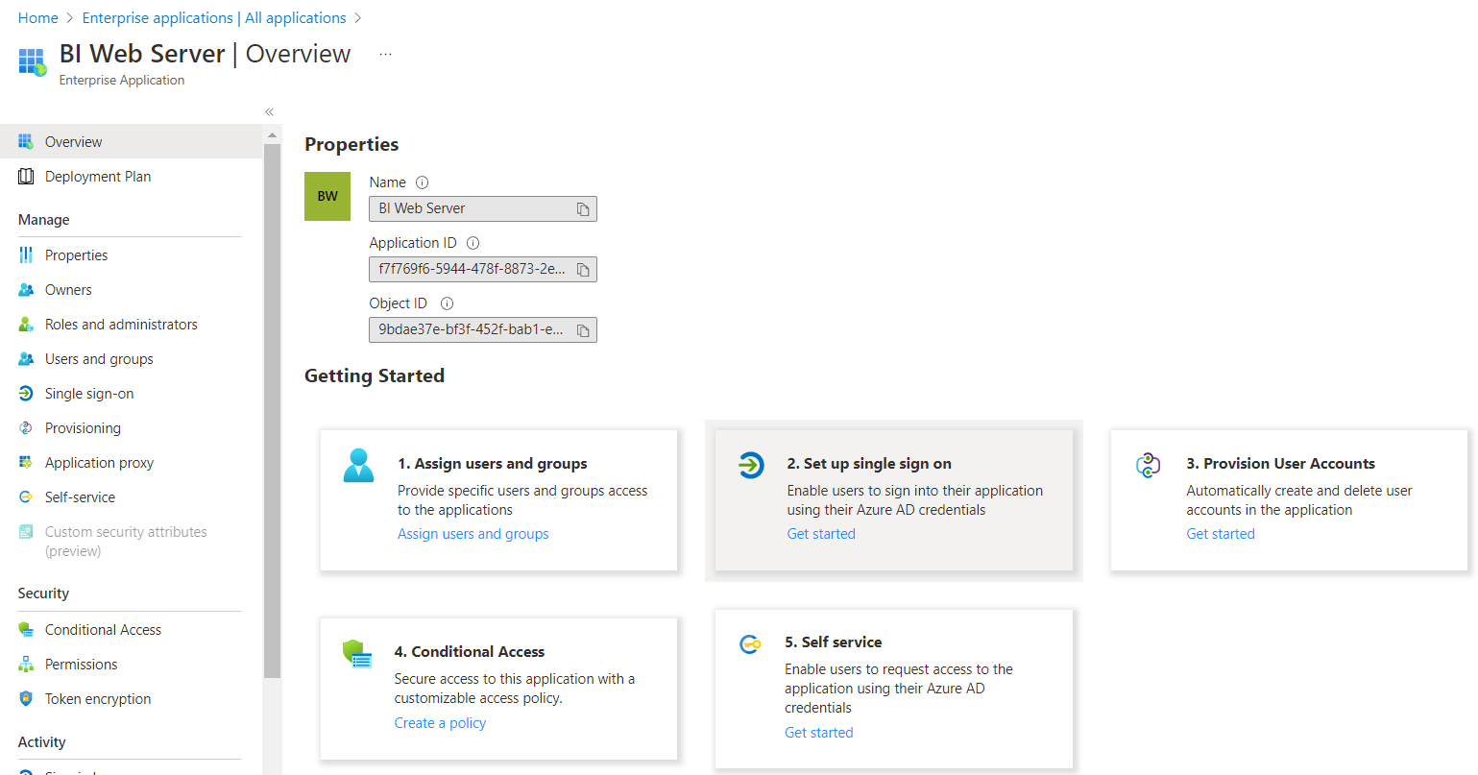Screen dimensions: 1478x775
Task: Open the ellipsis more options menu
Action: pyautogui.click(x=385, y=55)
